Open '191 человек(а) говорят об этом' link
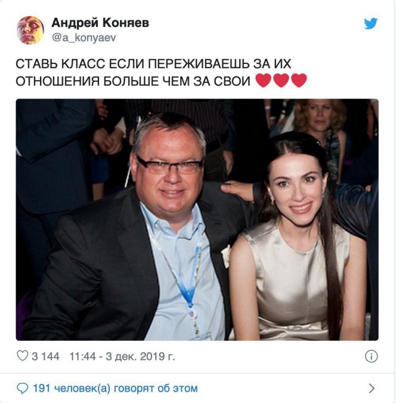This screenshot has height=403, width=396. click(x=115, y=388)
